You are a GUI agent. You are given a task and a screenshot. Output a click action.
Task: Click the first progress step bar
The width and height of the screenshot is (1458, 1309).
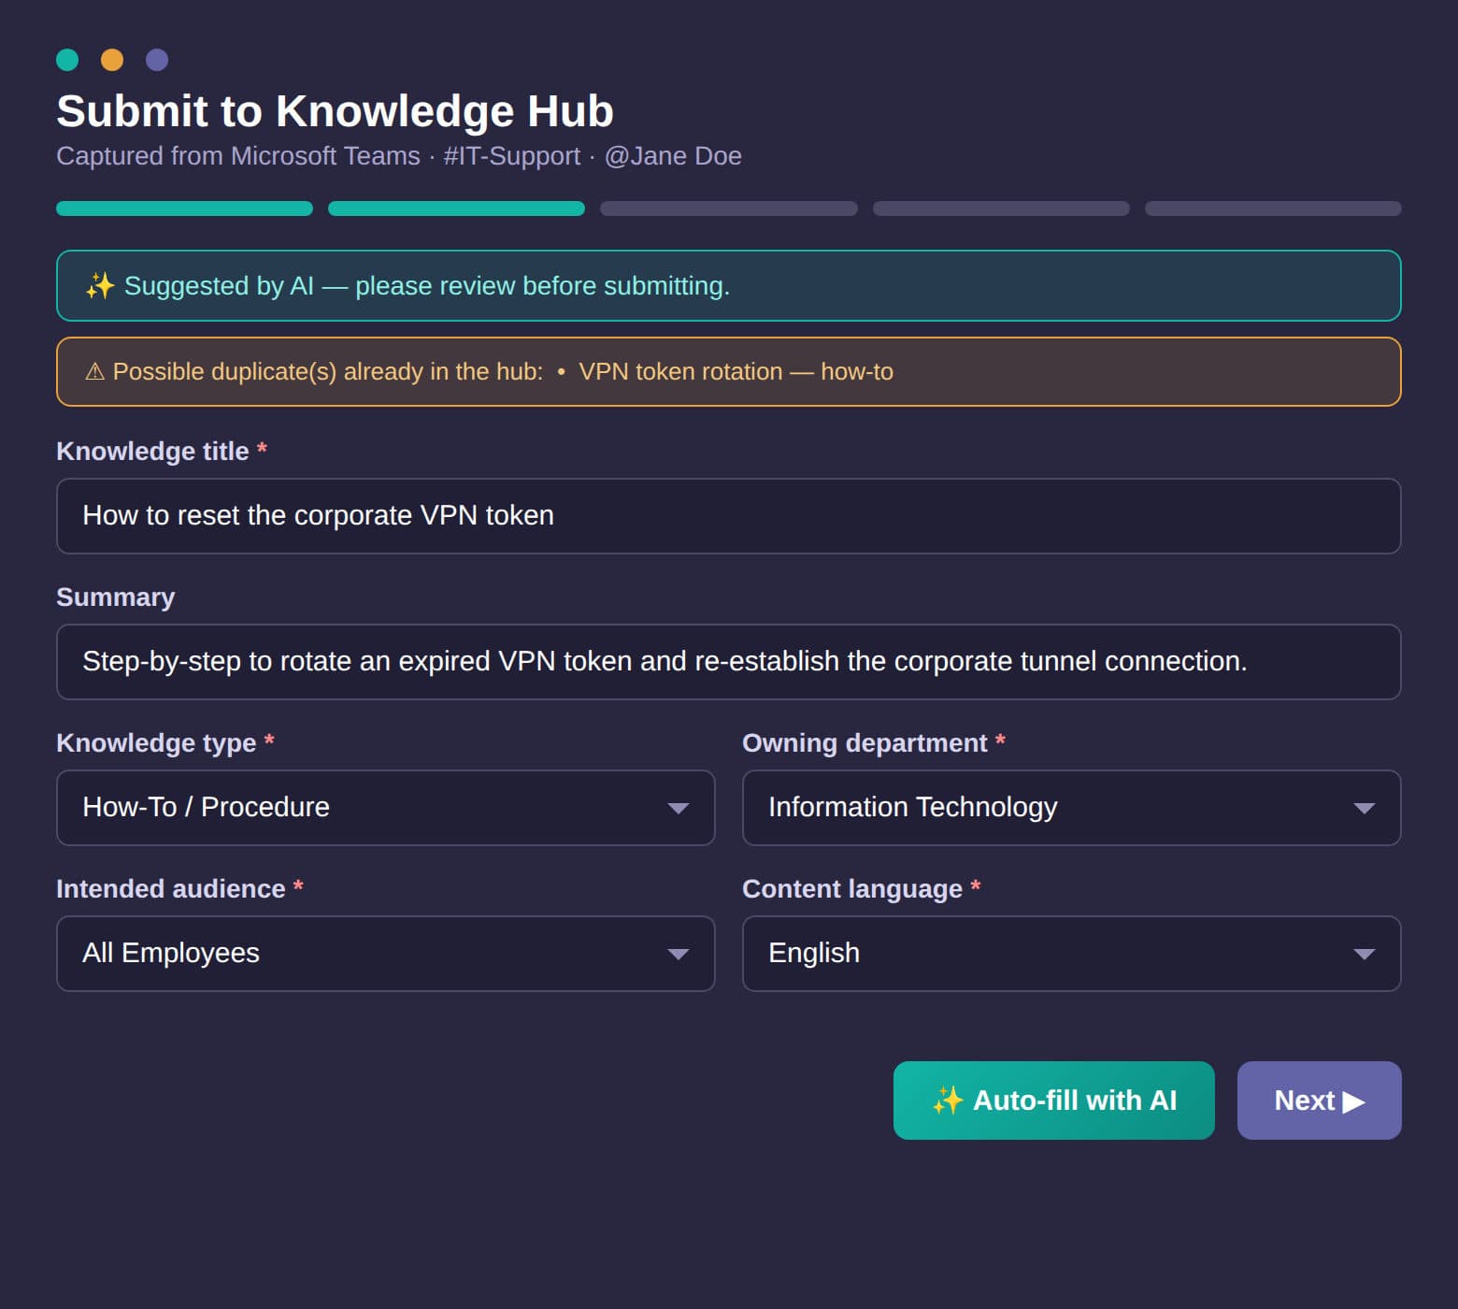point(184,209)
